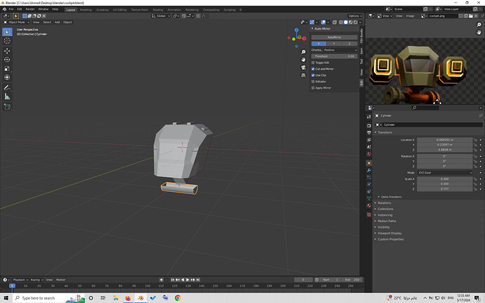485x303 pixels.
Task: Select the Annotate tool
Action: click(x=8, y=86)
